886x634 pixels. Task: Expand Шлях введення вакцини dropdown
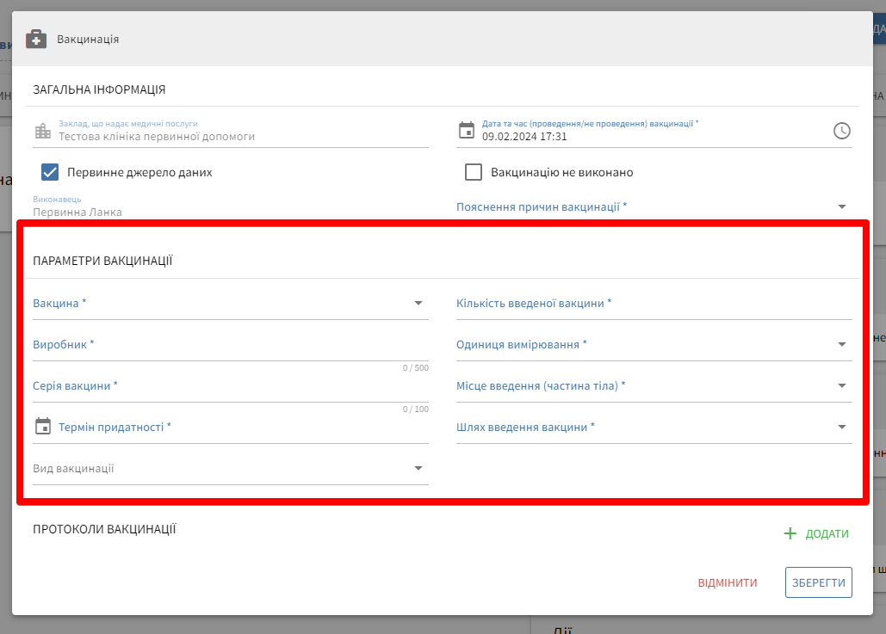point(841,428)
